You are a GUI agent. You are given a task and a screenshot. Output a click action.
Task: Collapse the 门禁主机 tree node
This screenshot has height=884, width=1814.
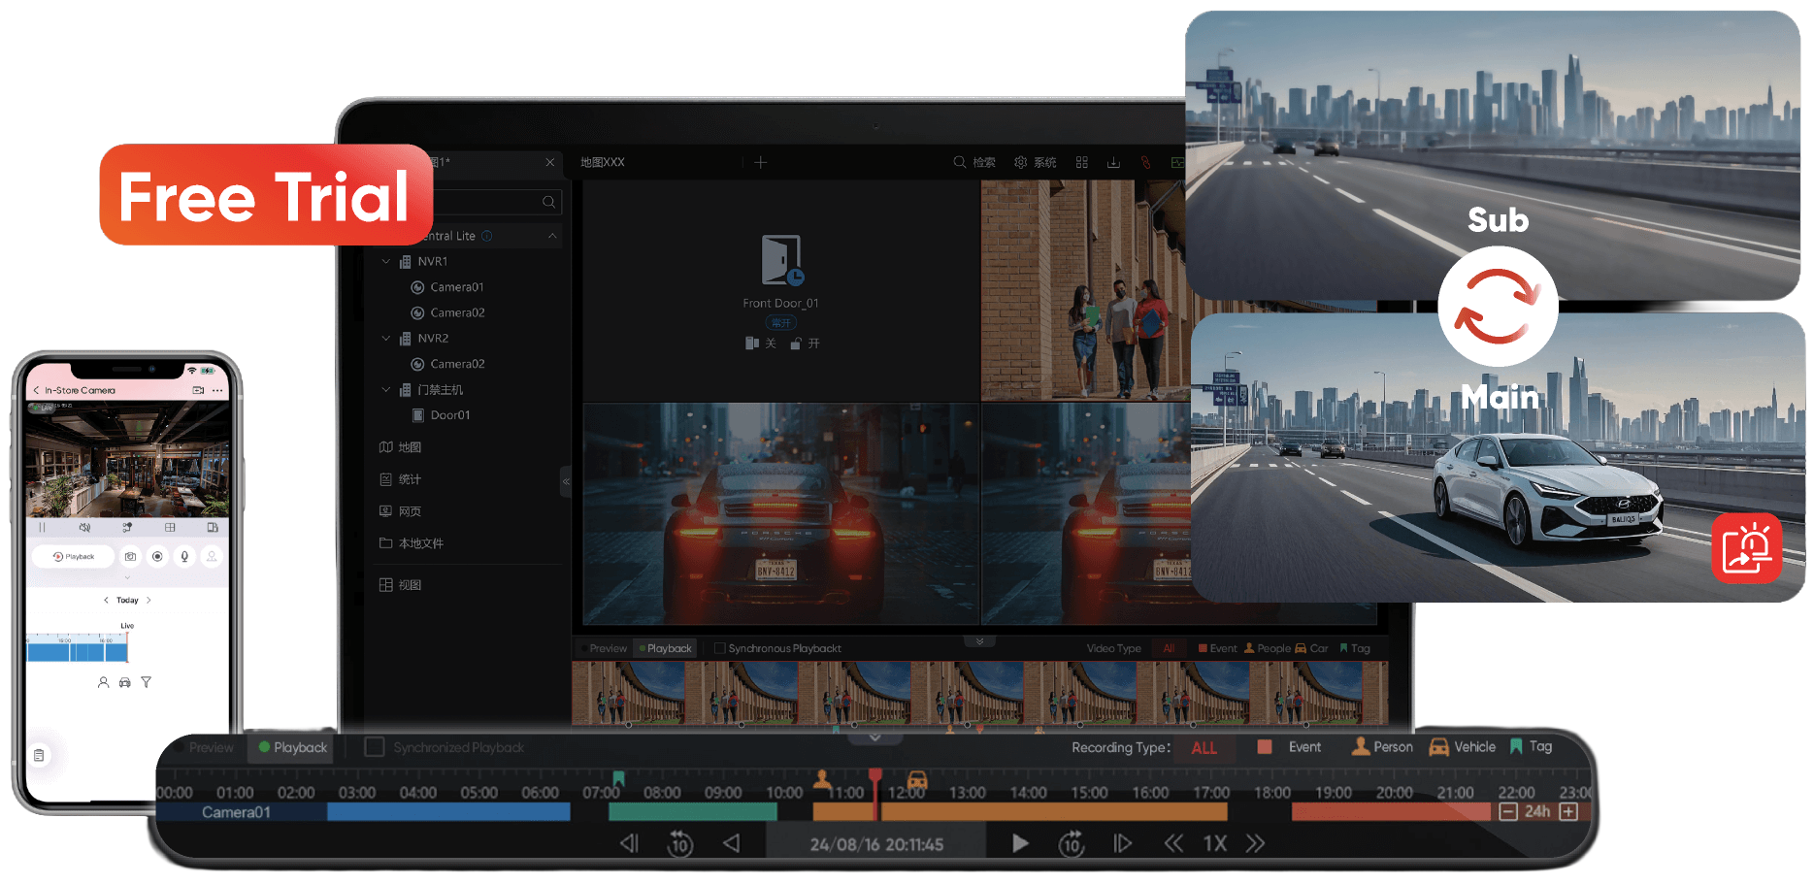coord(386,390)
